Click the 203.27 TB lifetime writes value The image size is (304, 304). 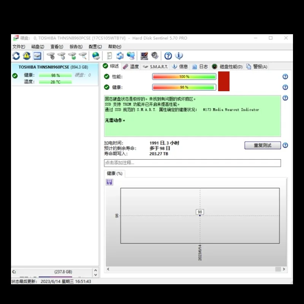tap(159, 154)
